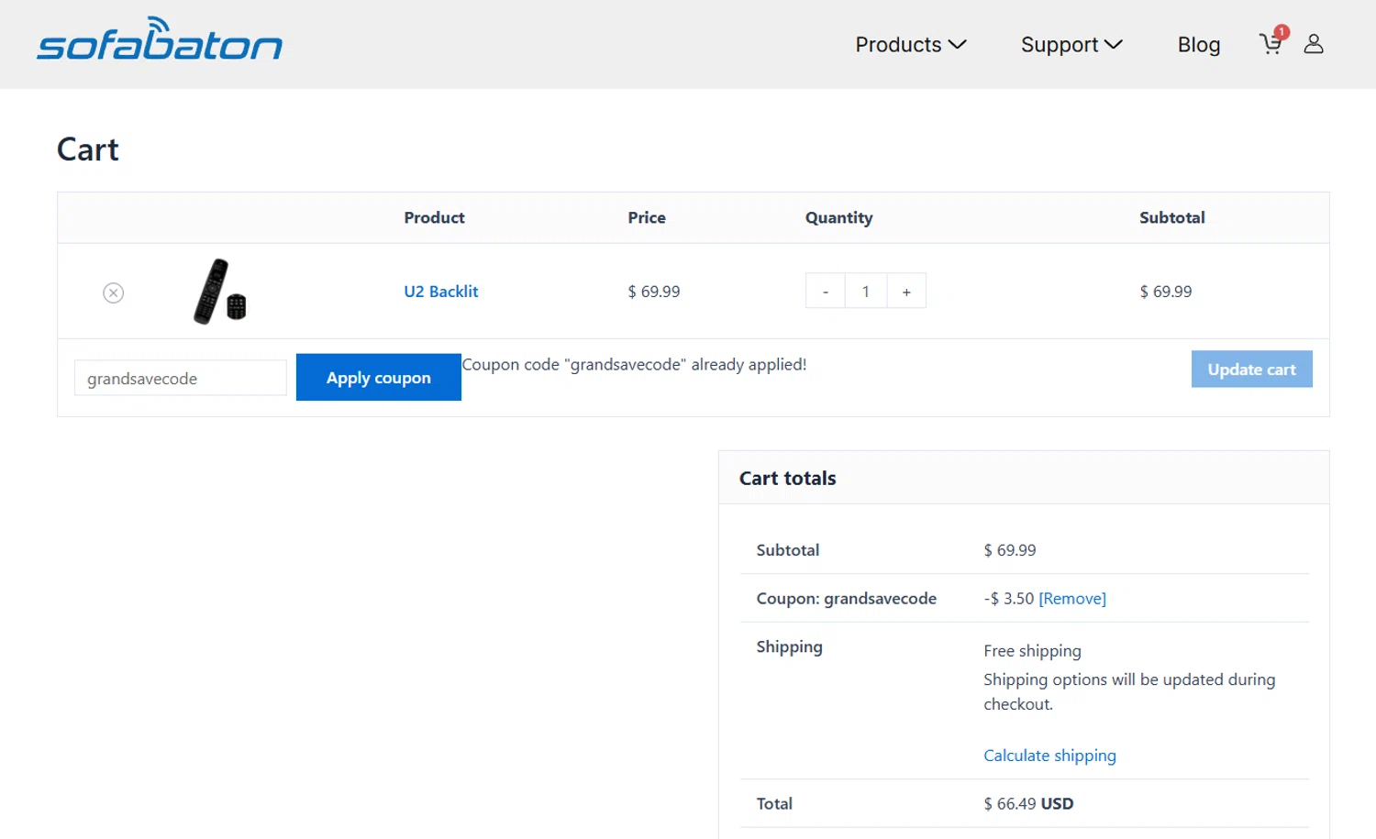1376x839 pixels.
Task: Remove the grandsavecode coupon
Action: 1072,599
